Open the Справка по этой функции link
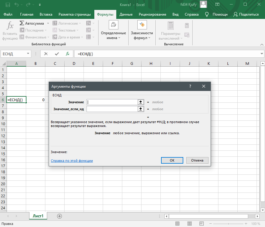Image resolution: width=265 pixels, height=227 pixels. coord(72,161)
